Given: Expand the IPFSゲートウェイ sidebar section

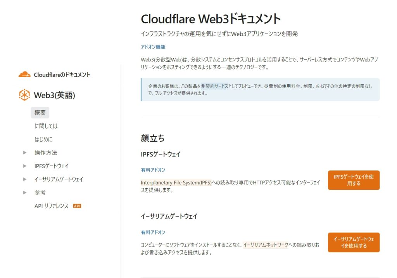Looking at the screenshot, I should pyautogui.click(x=25, y=166).
